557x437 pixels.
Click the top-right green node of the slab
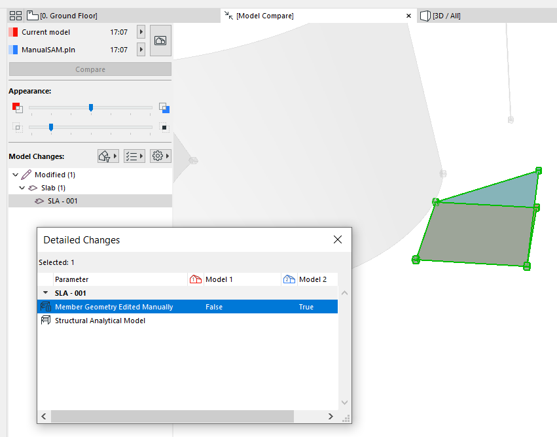tap(539, 171)
